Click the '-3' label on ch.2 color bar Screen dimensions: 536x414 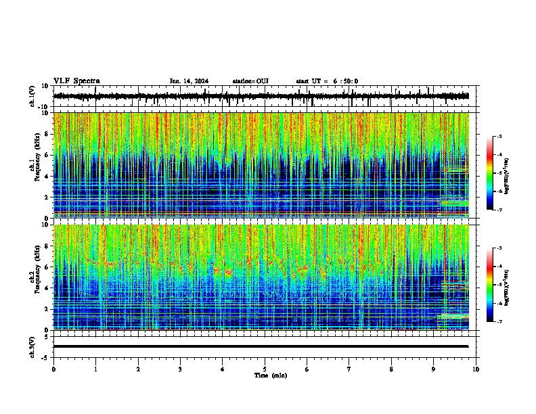coord(499,248)
